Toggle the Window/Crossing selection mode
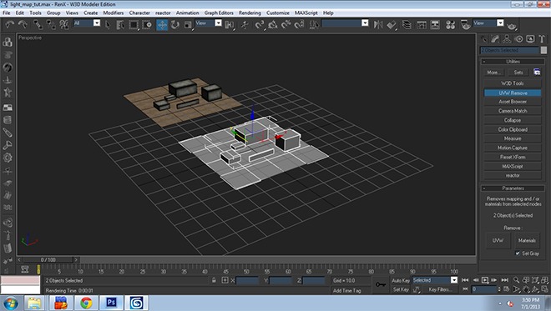Viewport: 551px width, 311px height. click(148, 24)
